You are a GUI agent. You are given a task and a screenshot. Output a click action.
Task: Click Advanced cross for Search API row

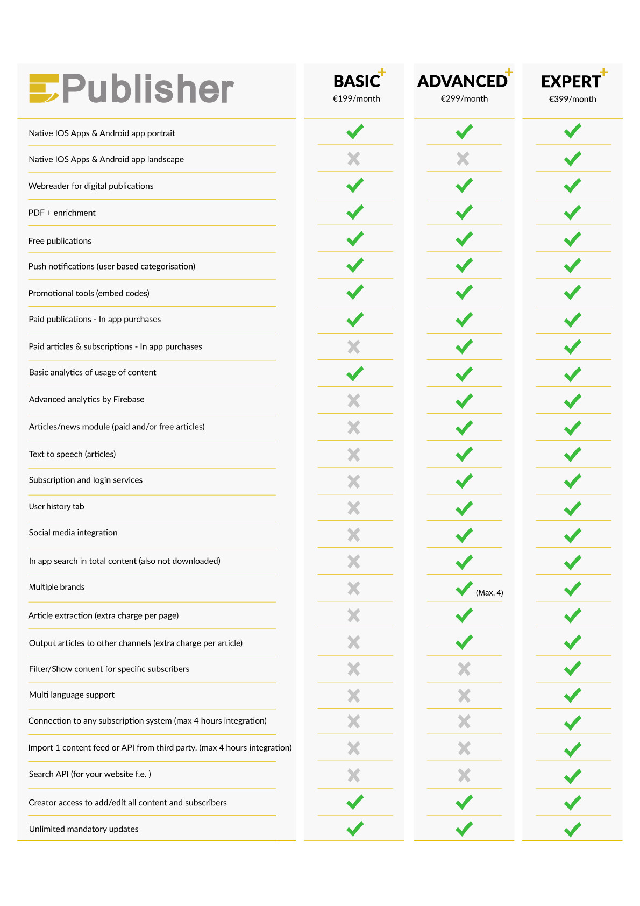pos(464,775)
